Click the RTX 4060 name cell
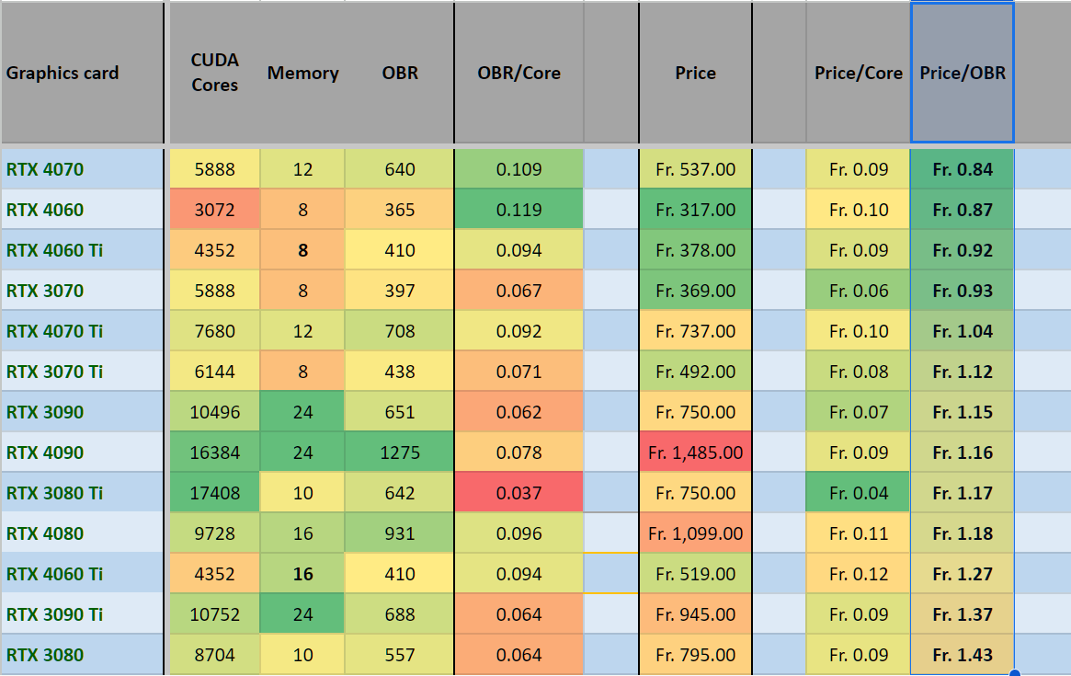This screenshot has width=1071, height=676. pos(82,210)
